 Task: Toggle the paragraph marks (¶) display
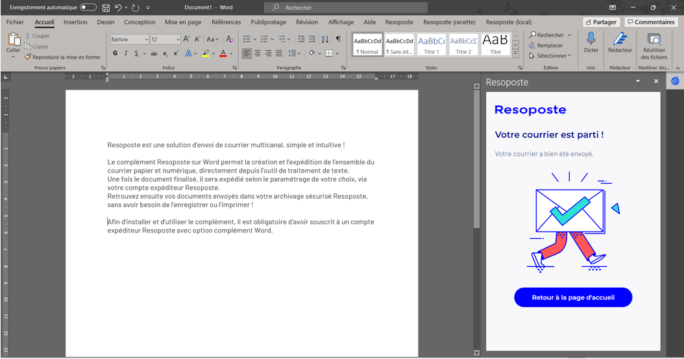tap(338, 39)
